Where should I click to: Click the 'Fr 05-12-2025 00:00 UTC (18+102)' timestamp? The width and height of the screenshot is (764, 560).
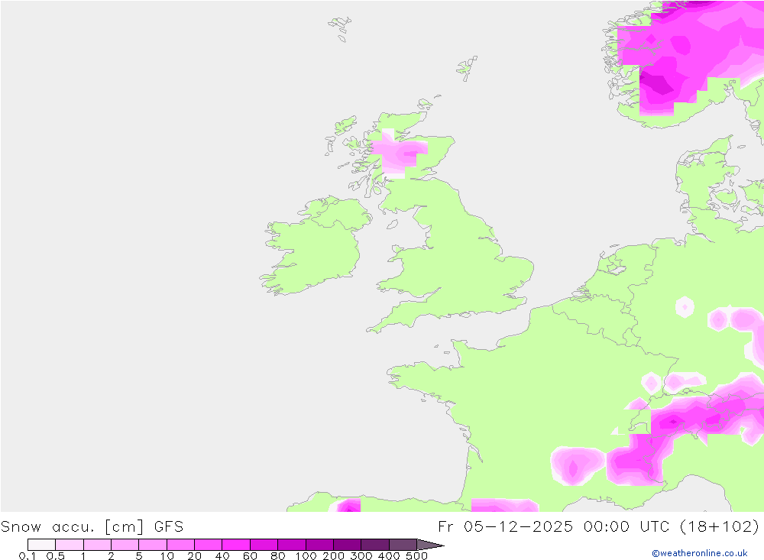[x=599, y=527]
